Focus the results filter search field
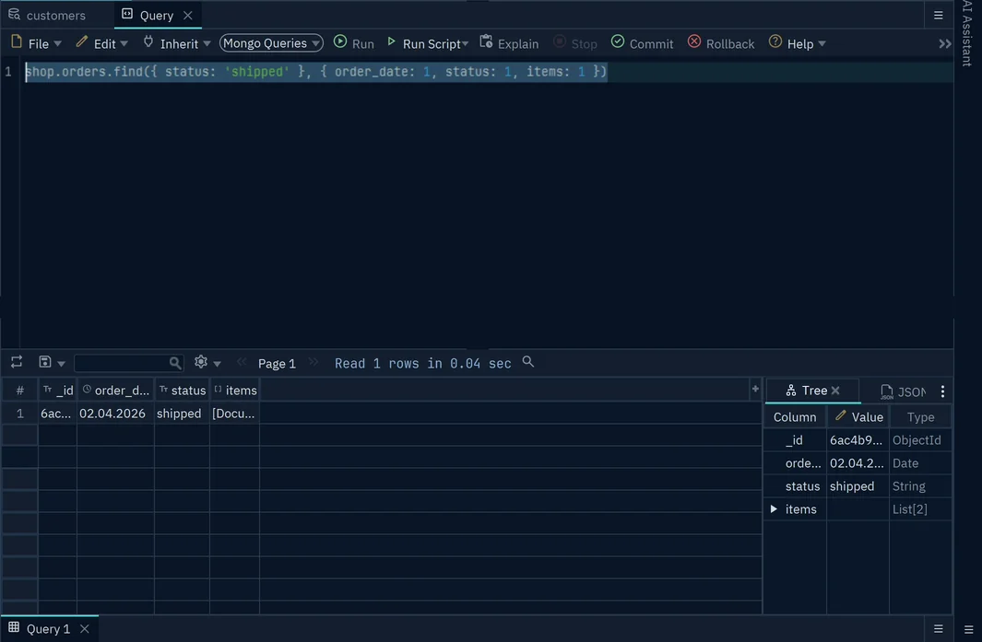This screenshot has height=642, width=982. [128, 363]
